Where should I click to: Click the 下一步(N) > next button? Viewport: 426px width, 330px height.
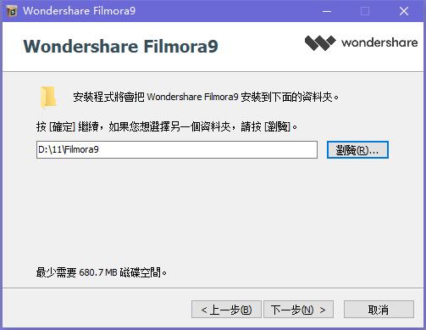[298, 310]
